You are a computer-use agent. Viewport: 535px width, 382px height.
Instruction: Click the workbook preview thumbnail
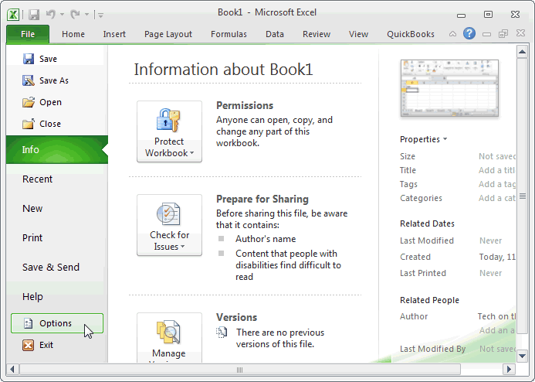449,88
